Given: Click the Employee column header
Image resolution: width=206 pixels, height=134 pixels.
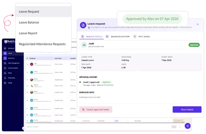Looking at the screenshot, I should click(x=32, y=58).
